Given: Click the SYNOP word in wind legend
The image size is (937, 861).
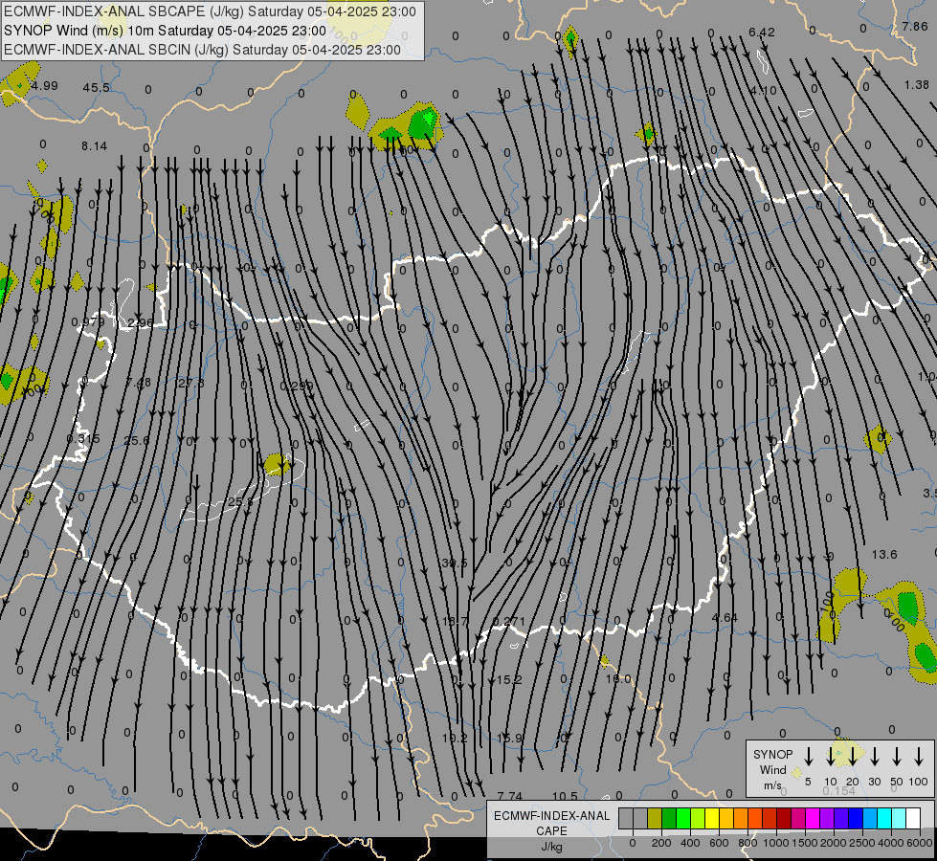Looking at the screenshot, I should [772, 754].
